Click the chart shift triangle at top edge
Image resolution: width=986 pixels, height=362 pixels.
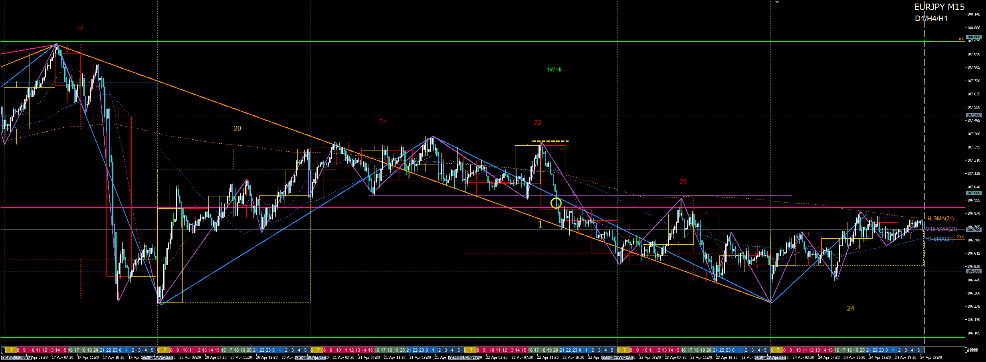777,2
